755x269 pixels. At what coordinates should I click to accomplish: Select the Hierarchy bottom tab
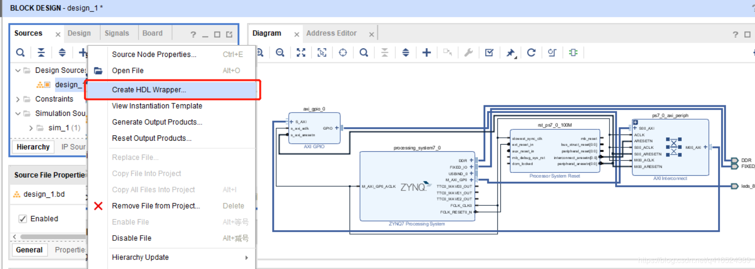coord(33,147)
